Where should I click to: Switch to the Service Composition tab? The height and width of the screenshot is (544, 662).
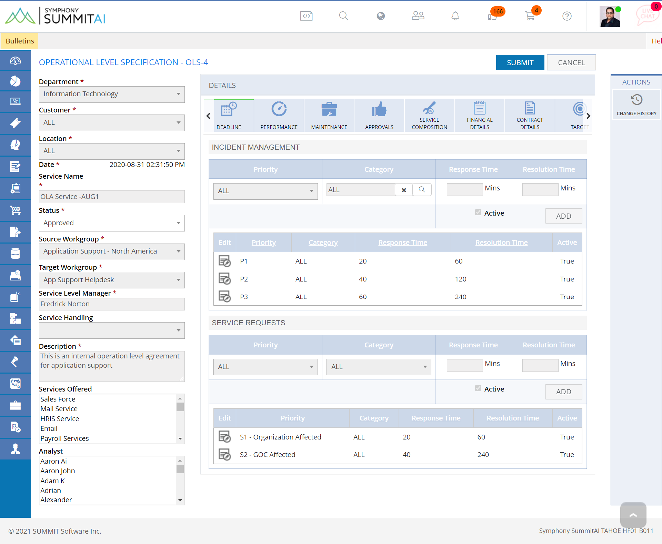pos(429,116)
